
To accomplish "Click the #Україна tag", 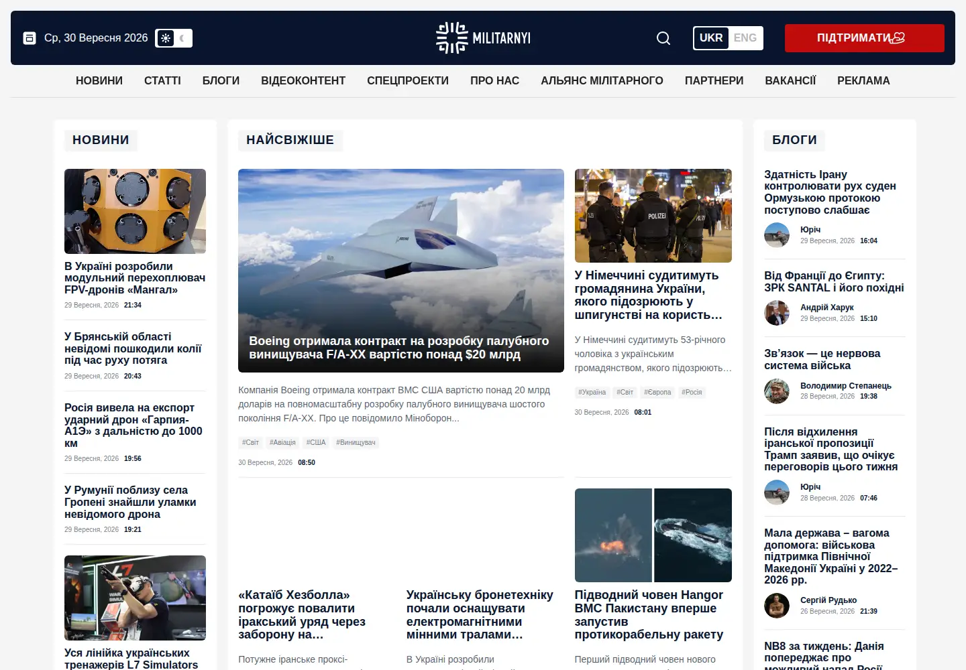I will [592, 392].
